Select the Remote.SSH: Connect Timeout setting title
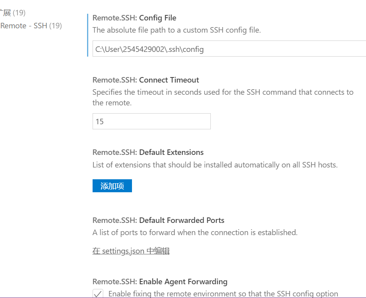366x298 pixels. [146, 80]
